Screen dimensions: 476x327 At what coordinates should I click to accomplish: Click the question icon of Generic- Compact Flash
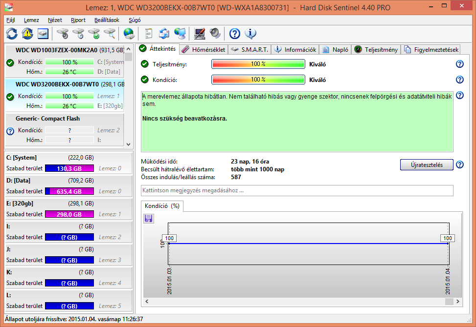coord(10,131)
